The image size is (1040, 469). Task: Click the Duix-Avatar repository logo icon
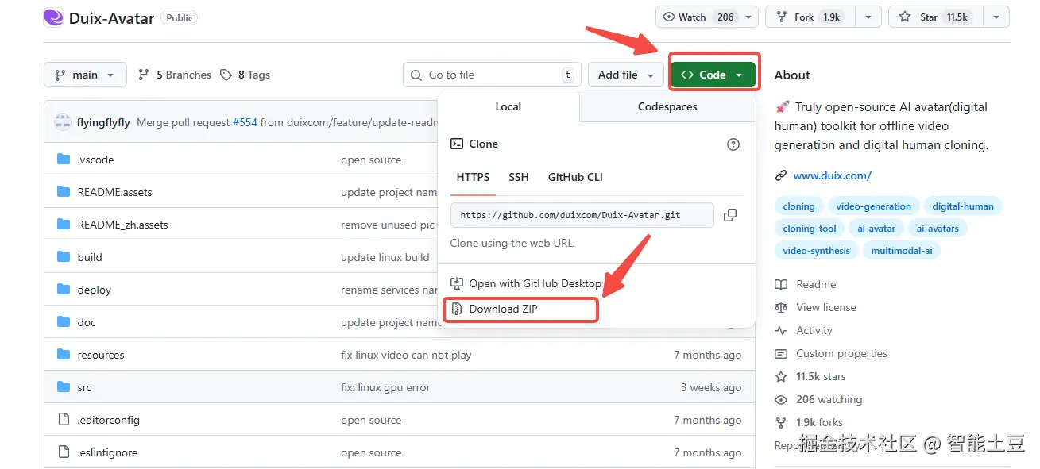tap(54, 17)
